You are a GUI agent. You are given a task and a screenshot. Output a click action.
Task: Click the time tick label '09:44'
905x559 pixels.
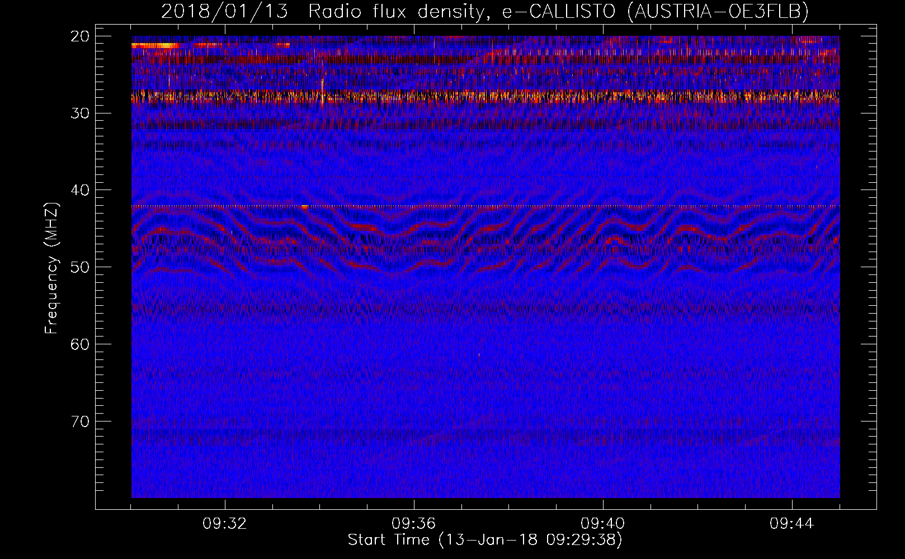coord(792,524)
